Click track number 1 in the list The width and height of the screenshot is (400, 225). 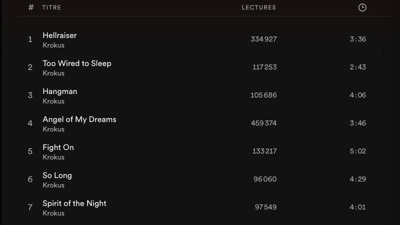tap(30, 39)
